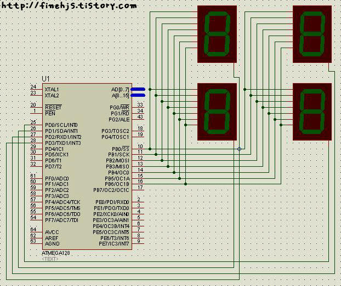Click the PF4/ADC4/TCK pin label
This screenshot has height=286, width=341.
(62, 202)
